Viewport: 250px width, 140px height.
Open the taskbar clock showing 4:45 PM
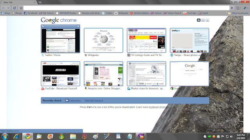(241, 136)
